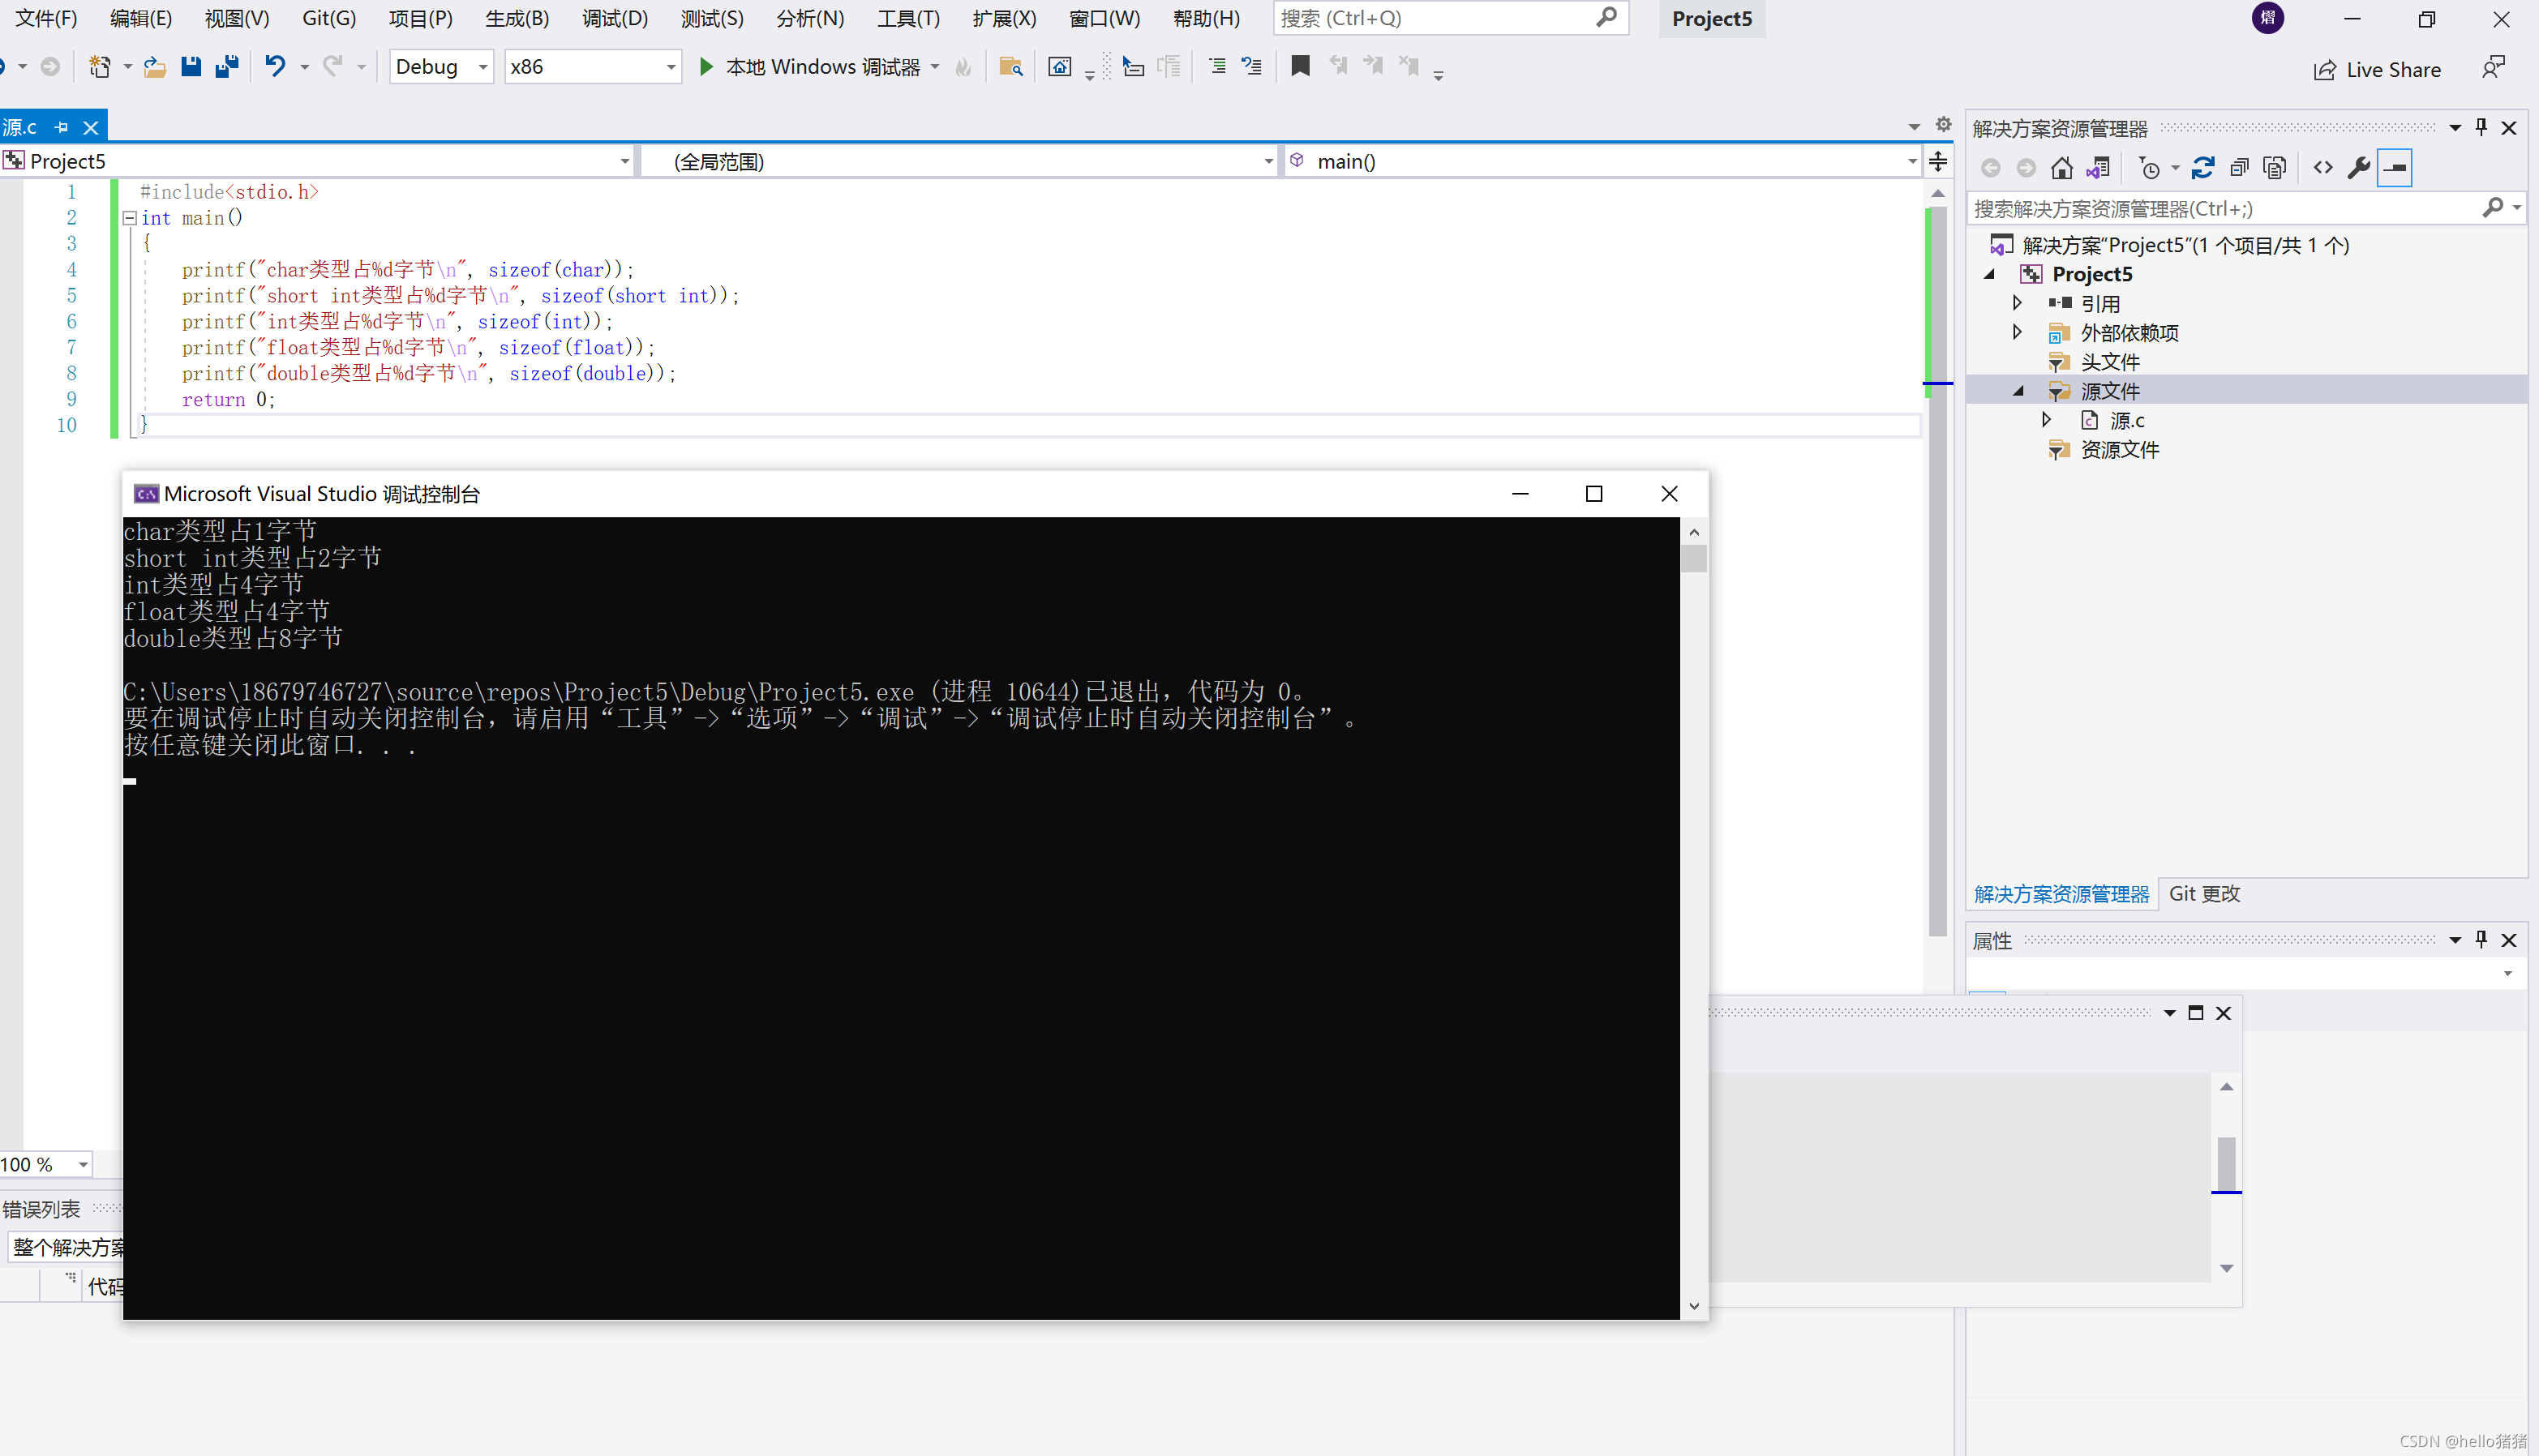This screenshot has height=1456, width=2539.
Task: Click the View Code angle-brackets icon
Action: (x=2323, y=168)
